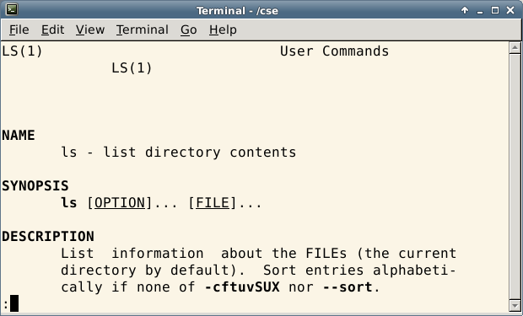Click the keep-above arrow icon in the title bar

tap(465, 10)
